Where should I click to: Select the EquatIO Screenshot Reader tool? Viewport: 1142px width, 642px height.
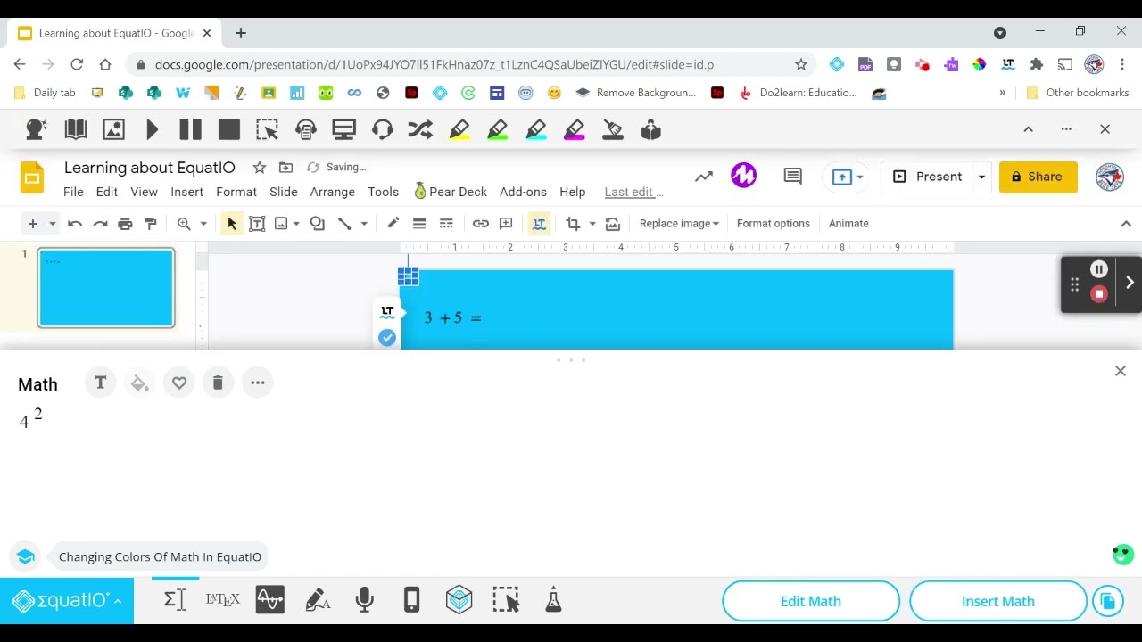(x=506, y=600)
